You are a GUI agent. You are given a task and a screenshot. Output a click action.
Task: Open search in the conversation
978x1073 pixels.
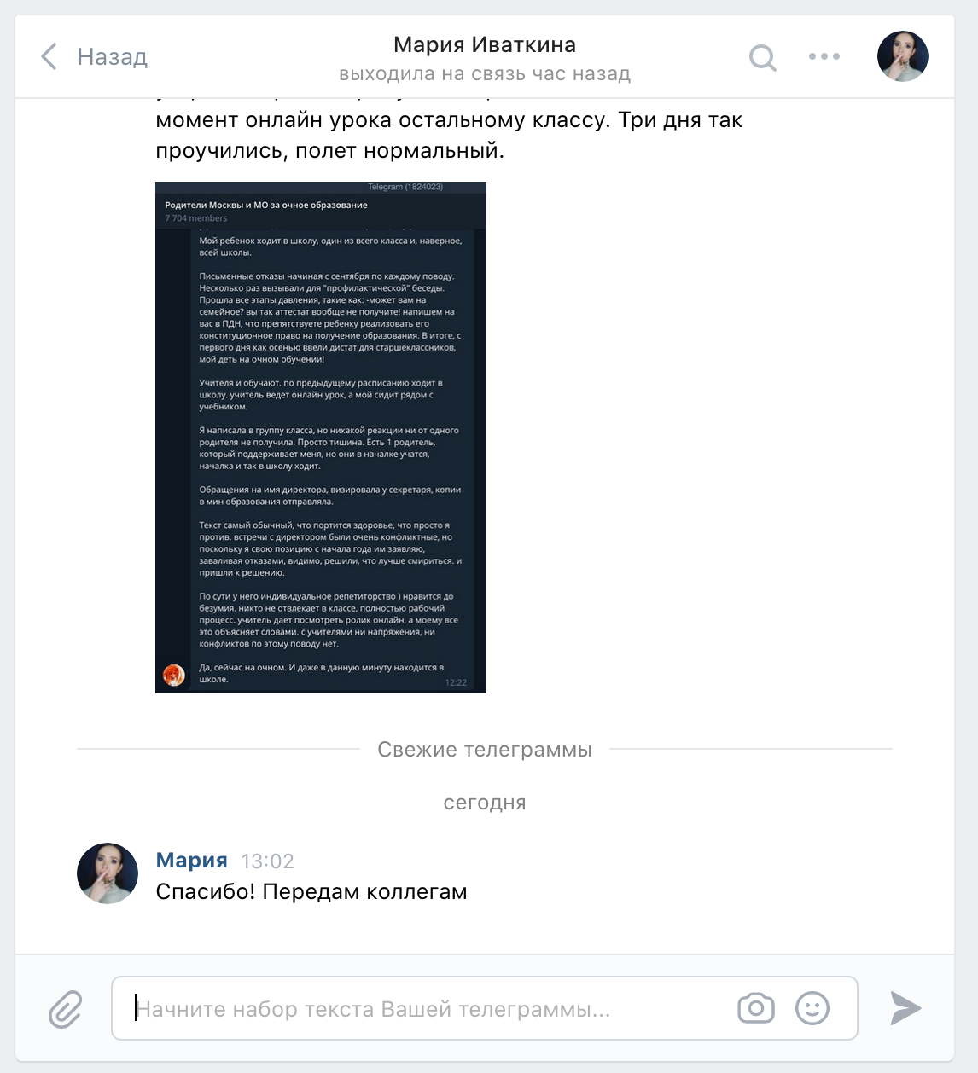762,57
